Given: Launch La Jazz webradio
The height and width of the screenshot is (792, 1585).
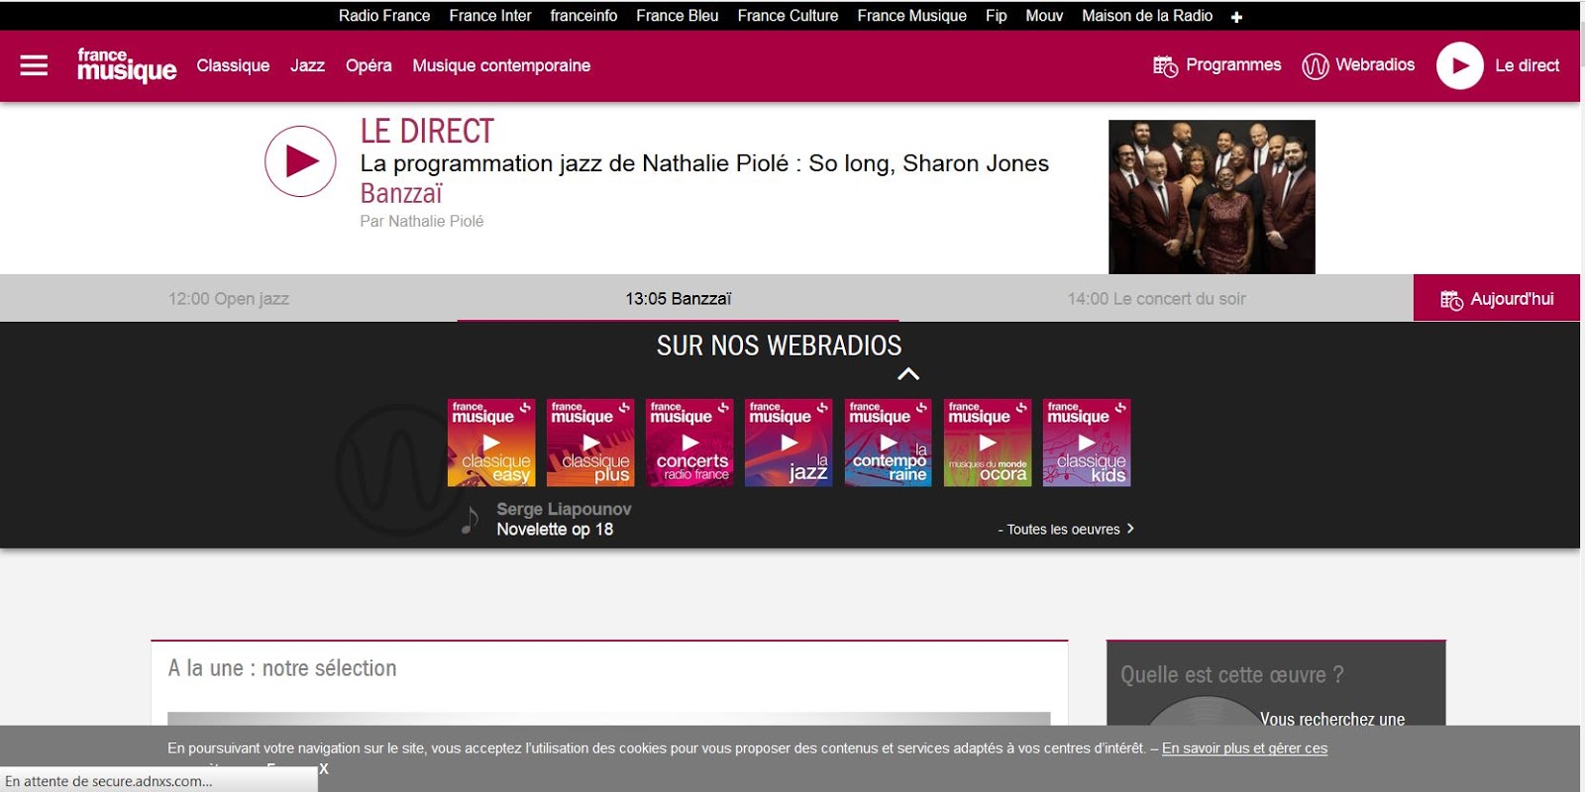Looking at the screenshot, I should (x=789, y=443).
